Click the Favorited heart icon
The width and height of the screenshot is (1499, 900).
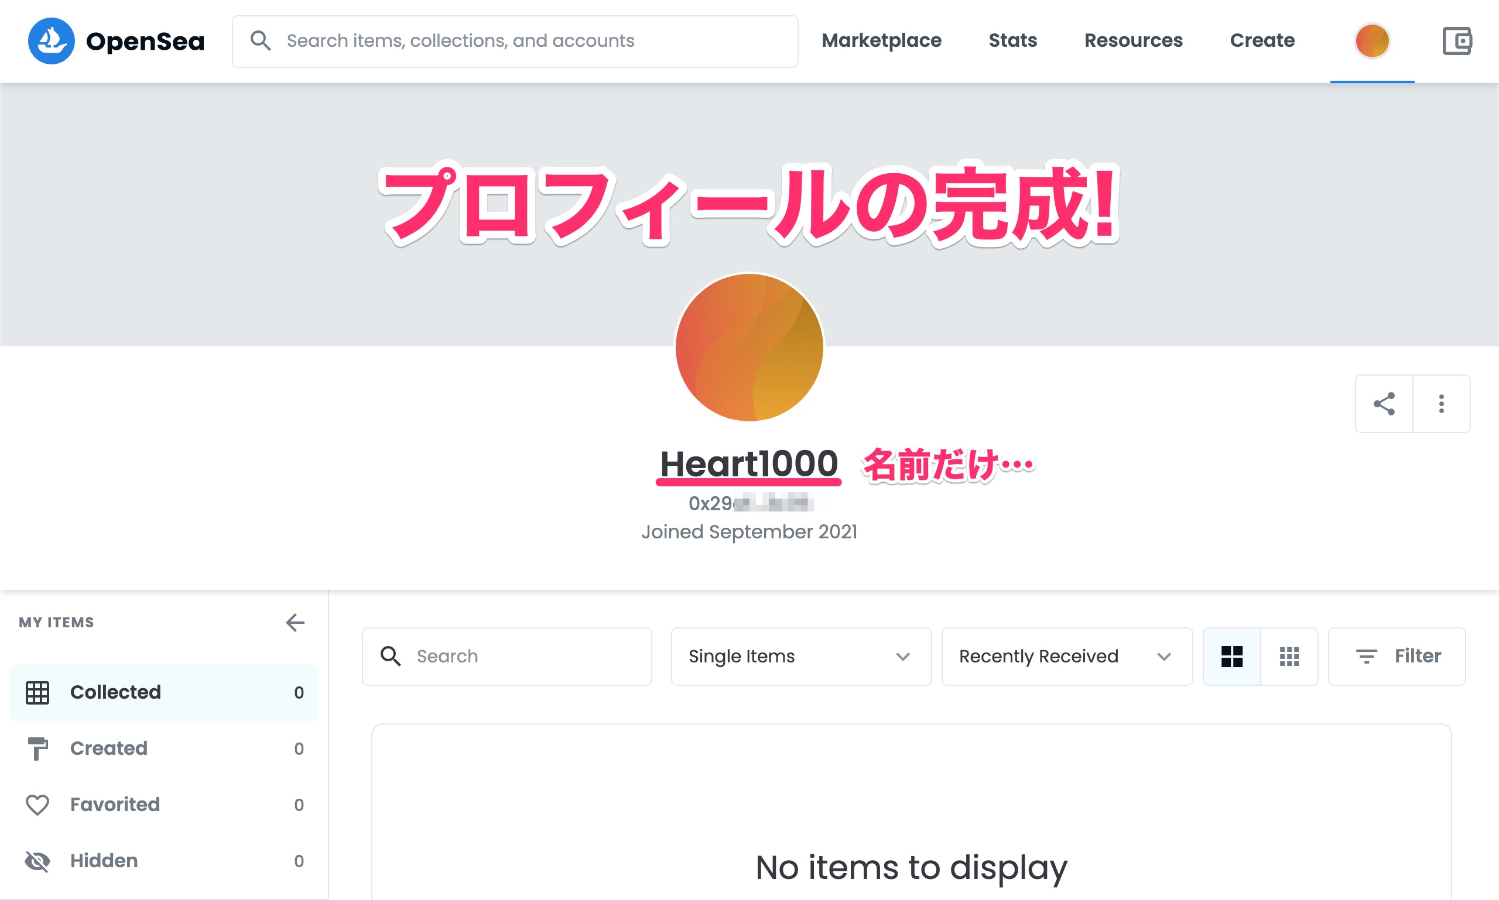pyautogui.click(x=37, y=805)
